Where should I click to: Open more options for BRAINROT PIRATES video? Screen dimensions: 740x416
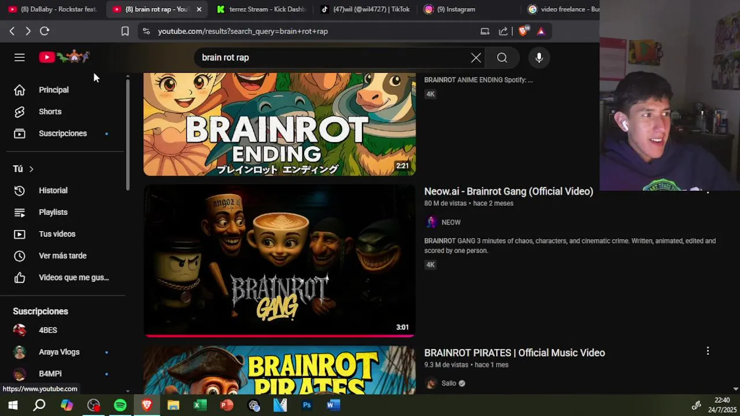click(708, 351)
